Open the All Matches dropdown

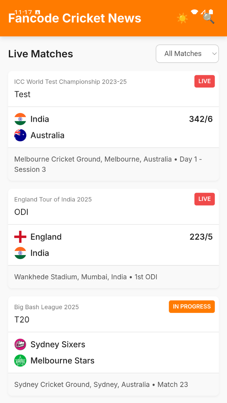pos(187,54)
